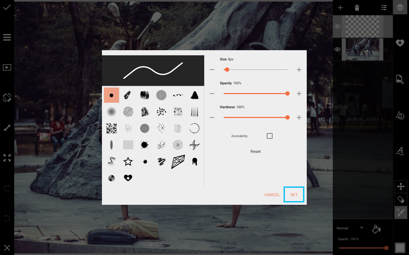Open the text tool icon

click(400, 151)
